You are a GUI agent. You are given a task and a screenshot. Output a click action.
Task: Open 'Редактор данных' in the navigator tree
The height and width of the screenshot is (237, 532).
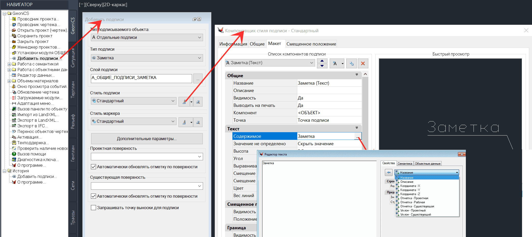tap(36, 75)
